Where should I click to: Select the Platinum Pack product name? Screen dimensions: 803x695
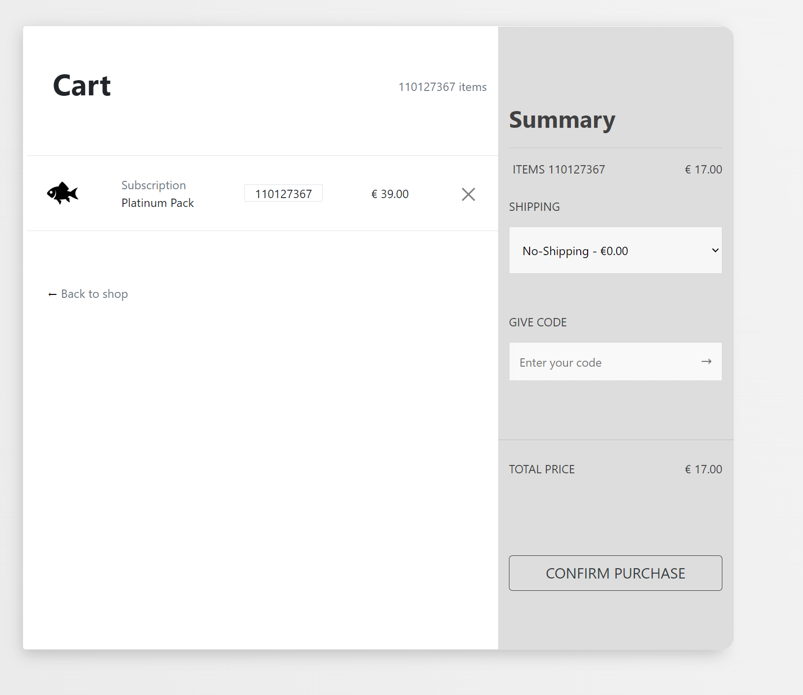point(157,203)
